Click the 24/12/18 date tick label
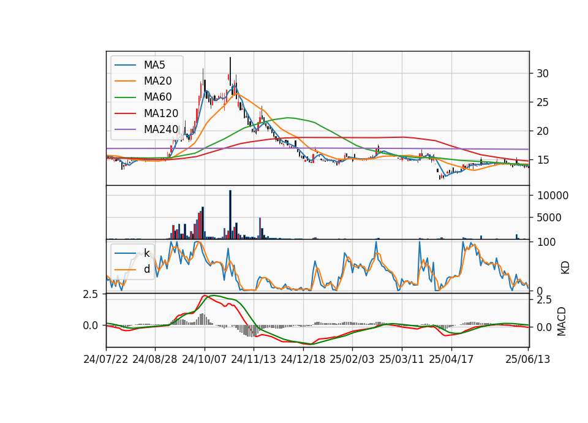Image resolution: width=588 pixels, height=423 pixels. point(303,359)
